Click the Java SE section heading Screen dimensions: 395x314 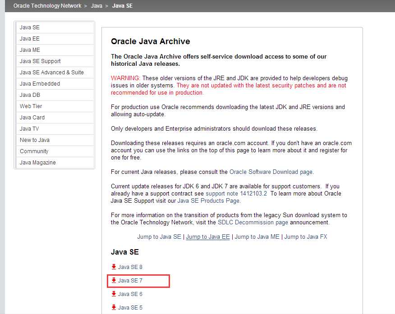(125, 252)
